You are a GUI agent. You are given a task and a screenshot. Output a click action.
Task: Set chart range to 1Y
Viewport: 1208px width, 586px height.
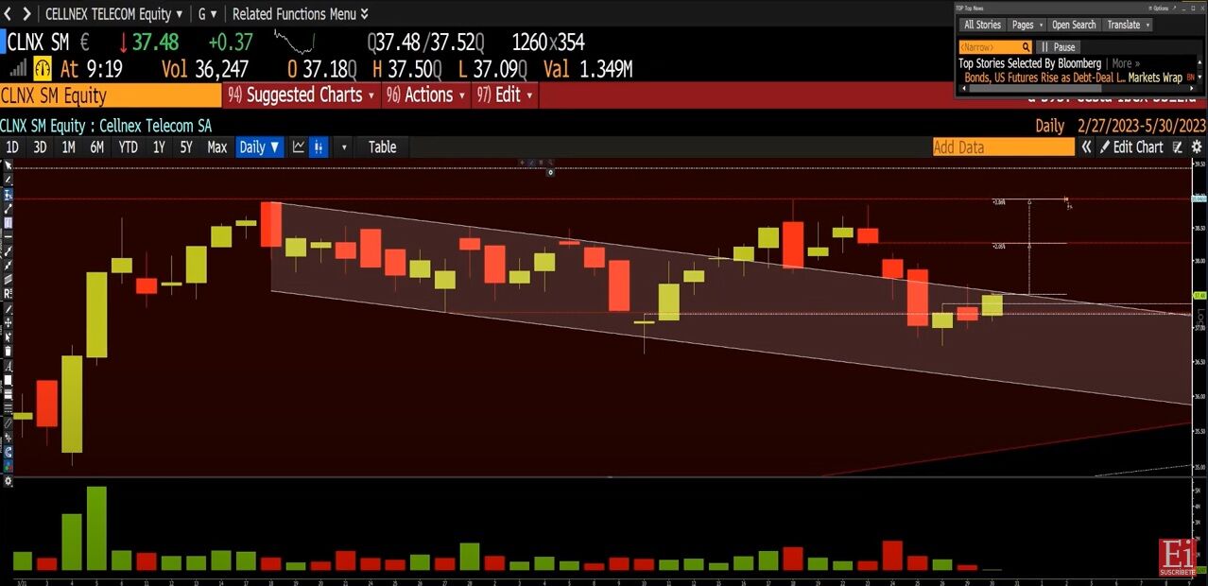(159, 146)
